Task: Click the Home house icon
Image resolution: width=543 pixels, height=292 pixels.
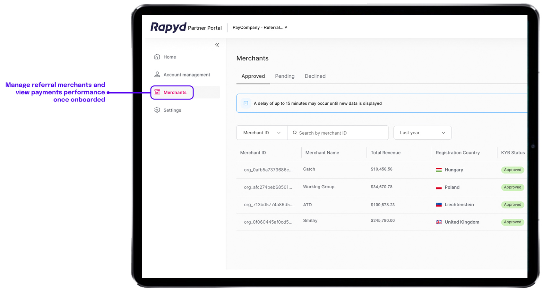Action: click(x=157, y=57)
